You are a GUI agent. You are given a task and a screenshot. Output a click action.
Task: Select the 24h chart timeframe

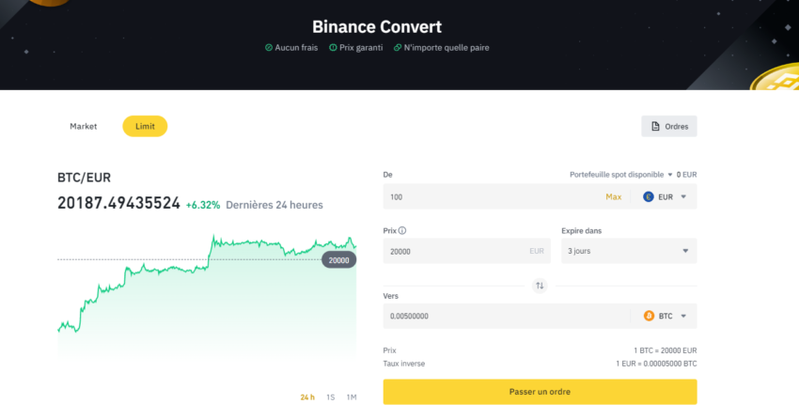click(307, 397)
